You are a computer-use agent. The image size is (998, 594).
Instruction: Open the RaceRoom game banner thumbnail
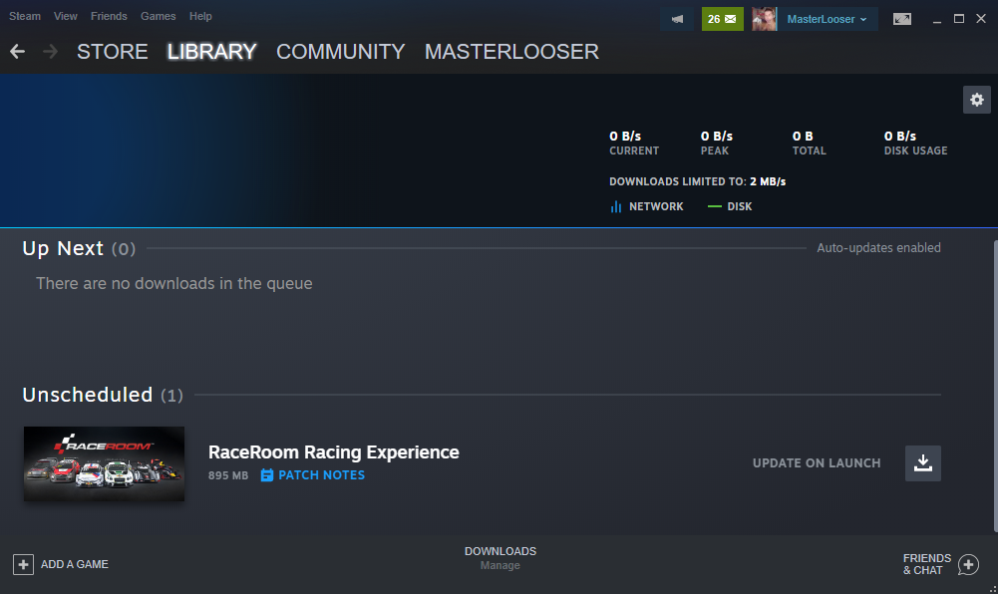pos(105,463)
